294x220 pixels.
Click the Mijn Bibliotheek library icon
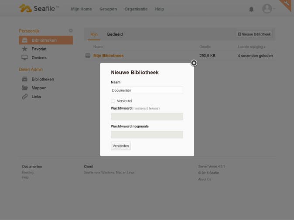(x=88, y=56)
